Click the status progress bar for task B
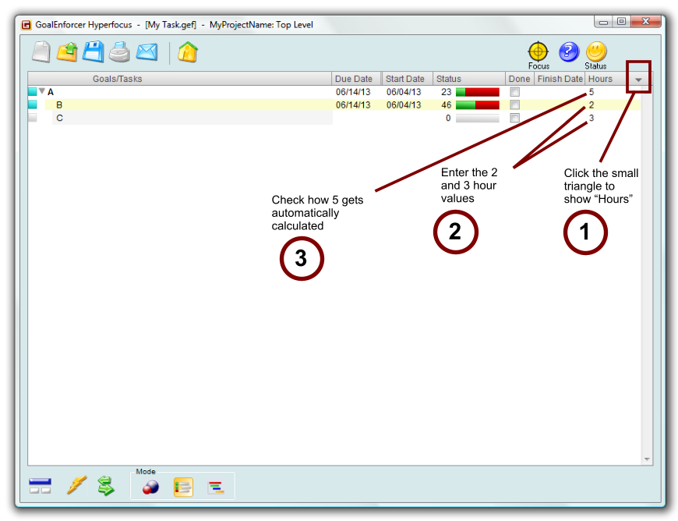The height and width of the screenshot is (521, 678). pos(477,105)
